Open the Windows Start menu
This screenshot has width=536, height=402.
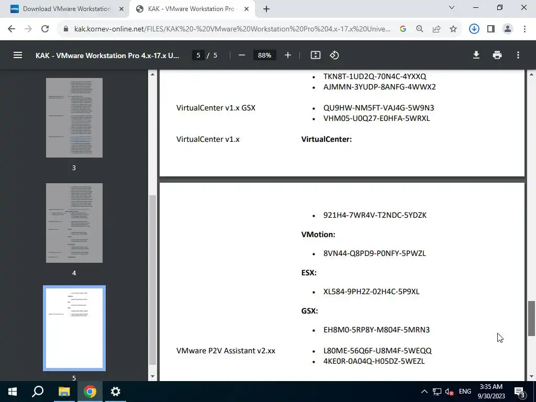pos(13,392)
